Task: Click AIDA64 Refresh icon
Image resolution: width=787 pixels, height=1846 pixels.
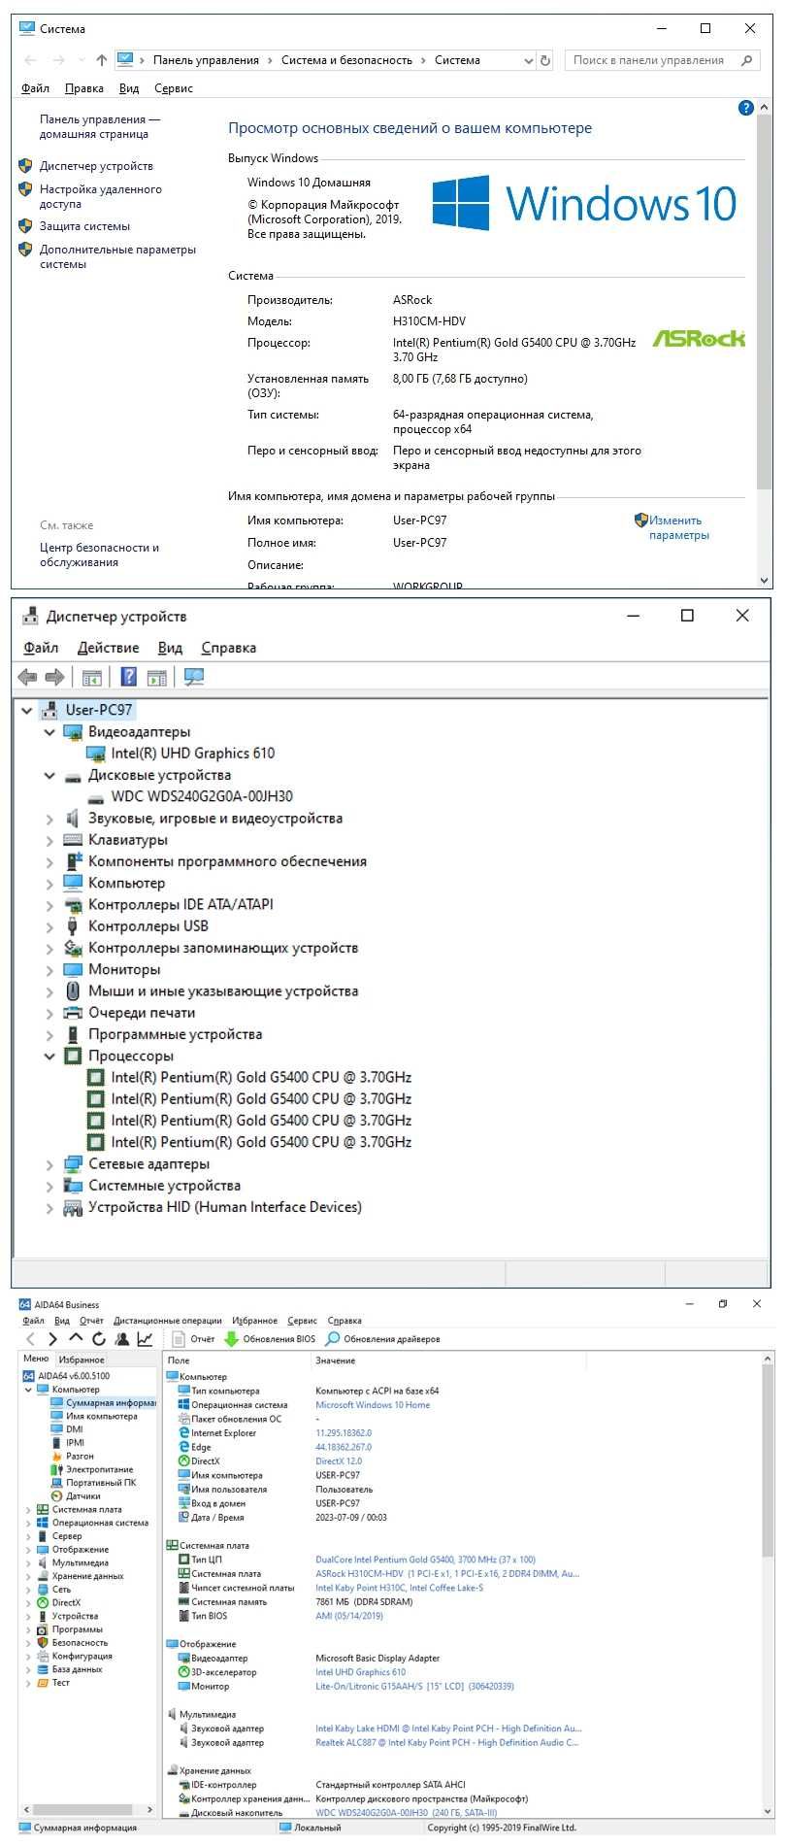Action: click(x=99, y=1339)
